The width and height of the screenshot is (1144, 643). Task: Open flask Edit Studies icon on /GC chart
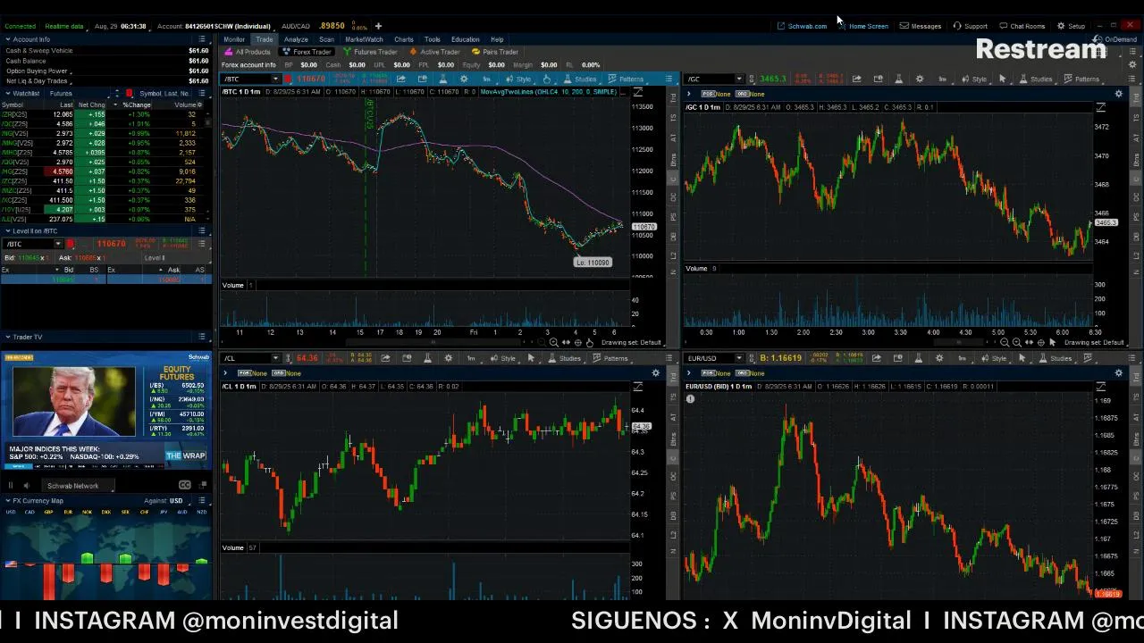pos(898,79)
